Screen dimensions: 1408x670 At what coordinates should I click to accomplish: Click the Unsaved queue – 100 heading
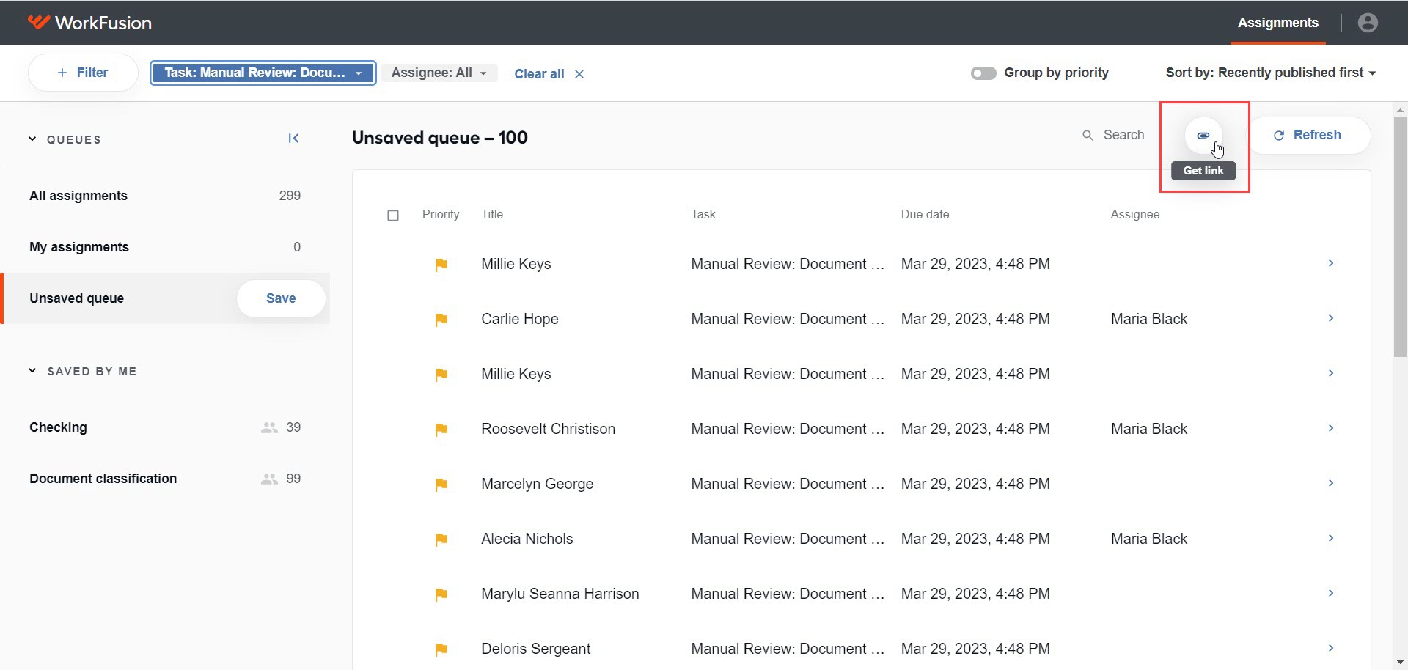point(440,138)
